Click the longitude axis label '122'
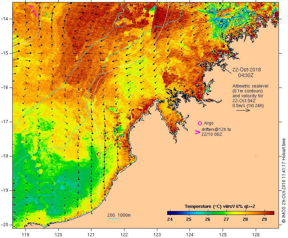 click(x=124, y=234)
